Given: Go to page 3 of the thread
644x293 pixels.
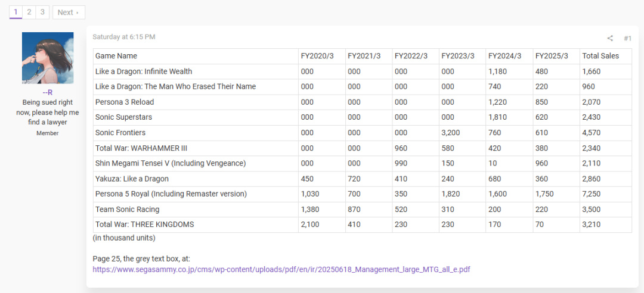Looking at the screenshot, I should pyautogui.click(x=42, y=13).
